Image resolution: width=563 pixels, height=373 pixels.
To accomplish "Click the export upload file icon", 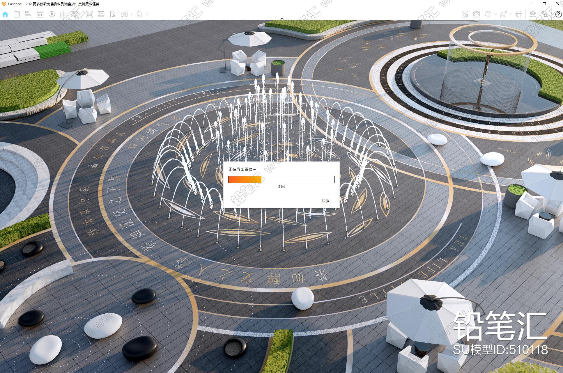I will (x=113, y=14).
